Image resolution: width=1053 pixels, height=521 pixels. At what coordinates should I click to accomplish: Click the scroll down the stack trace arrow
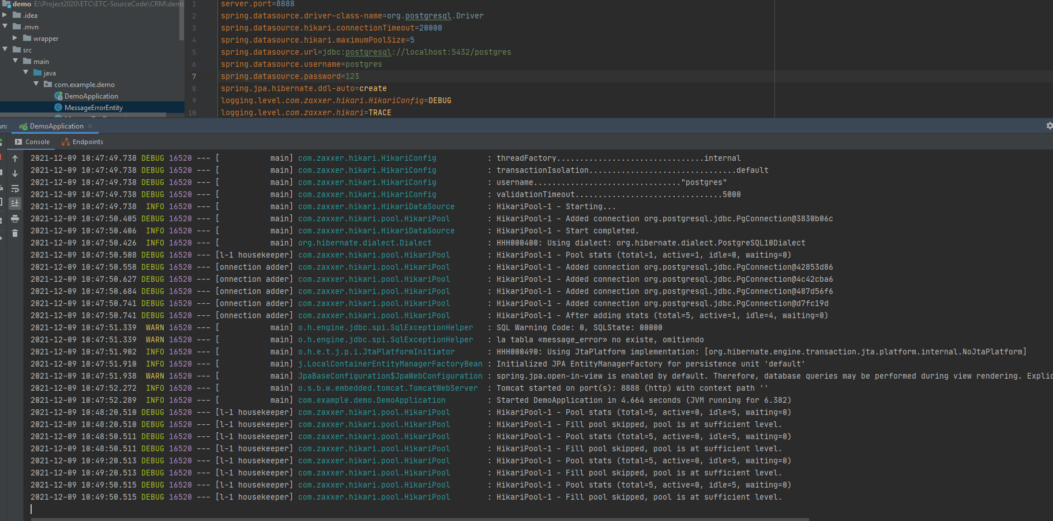tap(15, 173)
